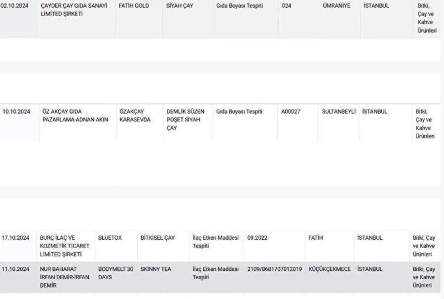Click the date 10.10.2024
The height and width of the screenshot is (299, 444).
point(16,112)
